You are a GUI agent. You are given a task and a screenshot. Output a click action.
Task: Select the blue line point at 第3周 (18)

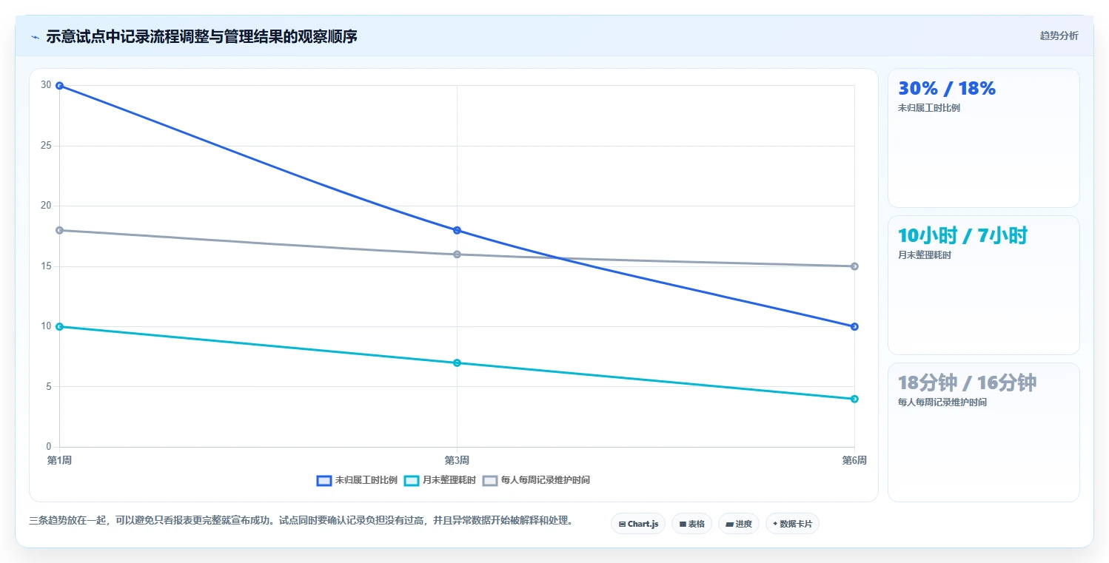click(x=457, y=230)
